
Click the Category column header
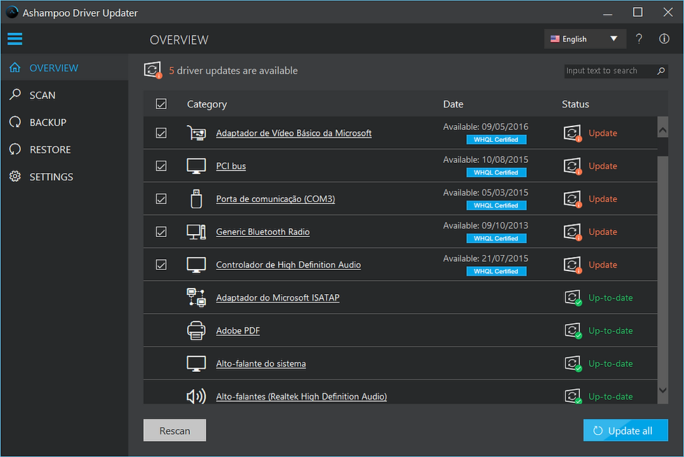207,104
